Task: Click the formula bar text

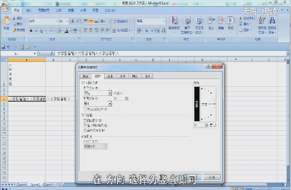Action: point(88,54)
